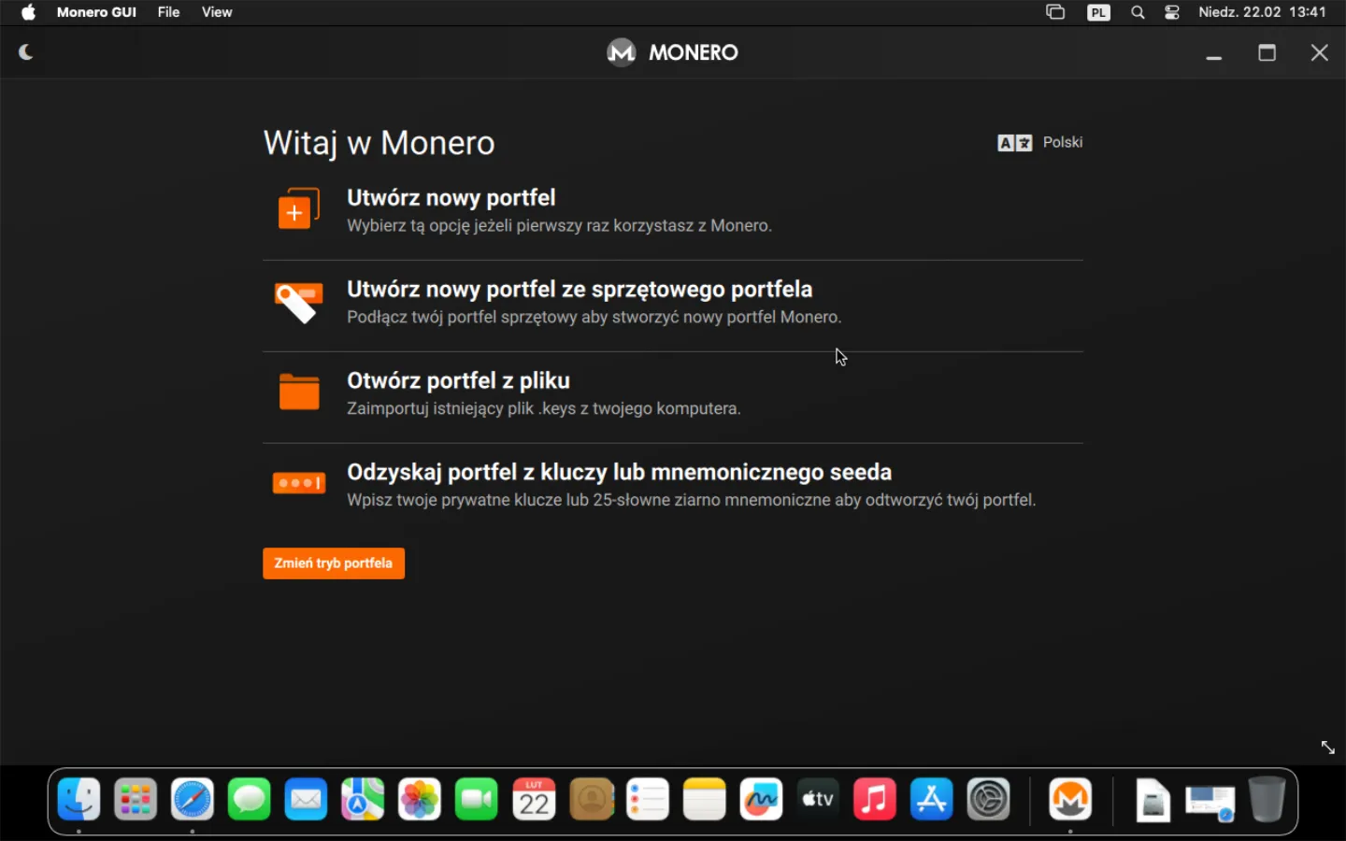
Task: Open the View menu
Action: 217,12
